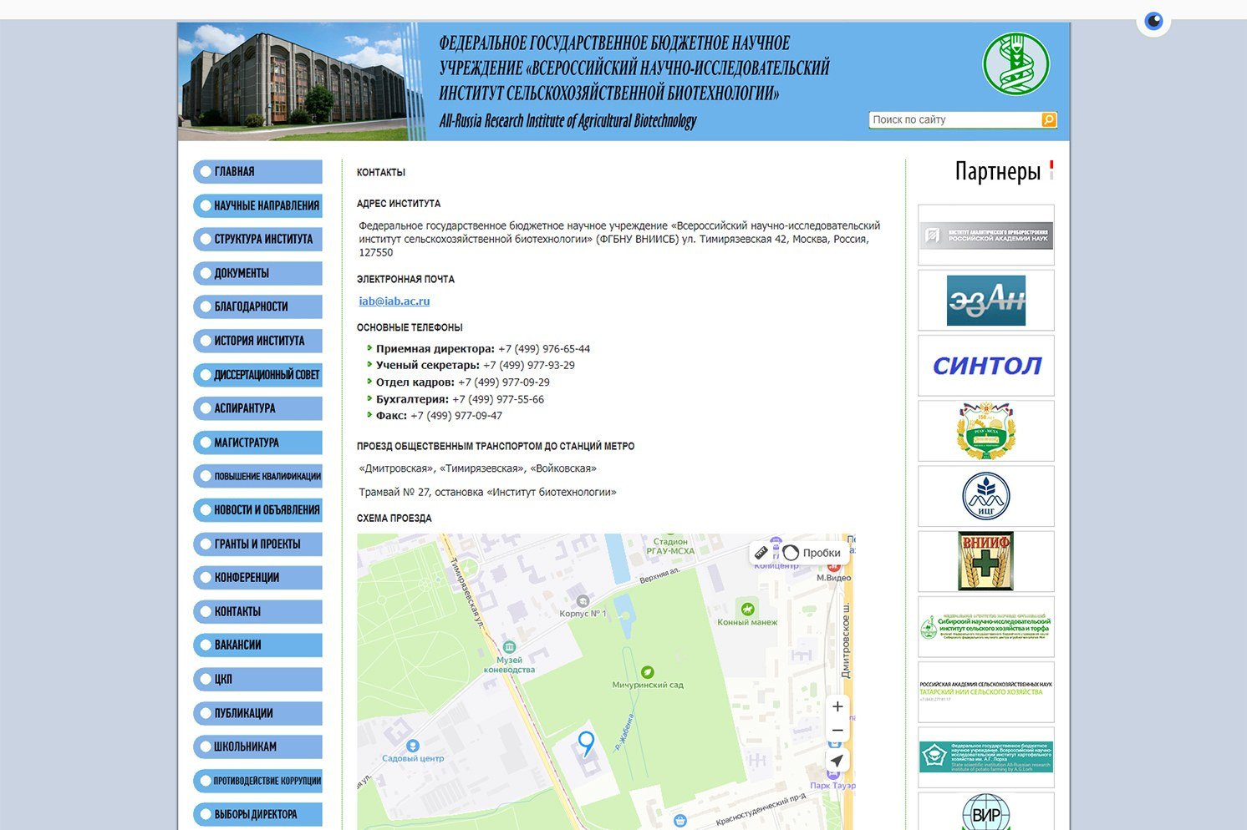Zoom out the map with minus button
Viewport: 1247px width, 830px height.
[x=837, y=731]
